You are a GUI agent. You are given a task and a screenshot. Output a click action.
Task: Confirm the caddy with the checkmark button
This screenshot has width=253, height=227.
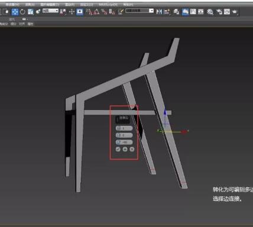pyautogui.click(x=118, y=149)
